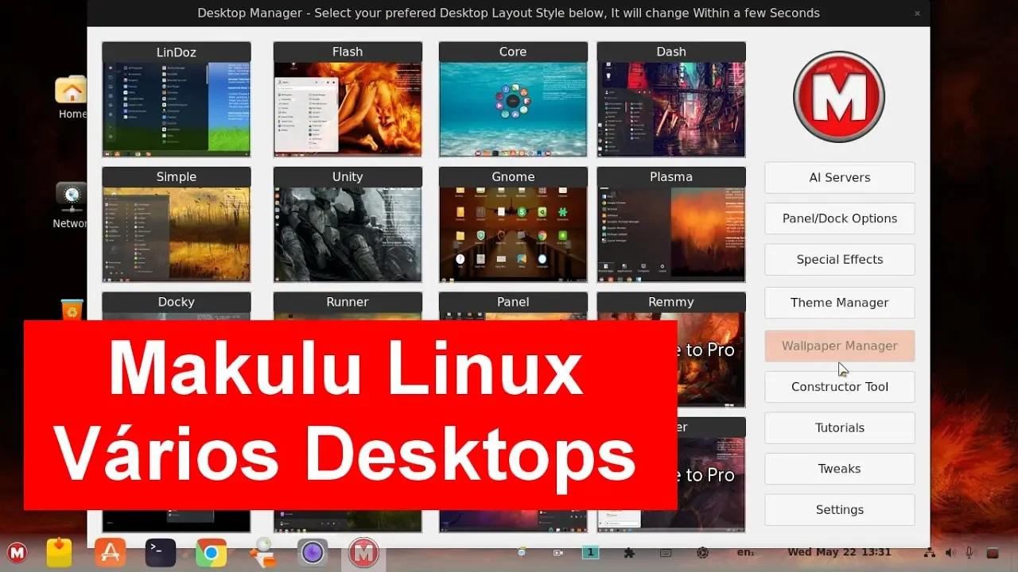Image resolution: width=1018 pixels, height=572 pixels.
Task: Click the Docky layout title
Action: coord(176,302)
